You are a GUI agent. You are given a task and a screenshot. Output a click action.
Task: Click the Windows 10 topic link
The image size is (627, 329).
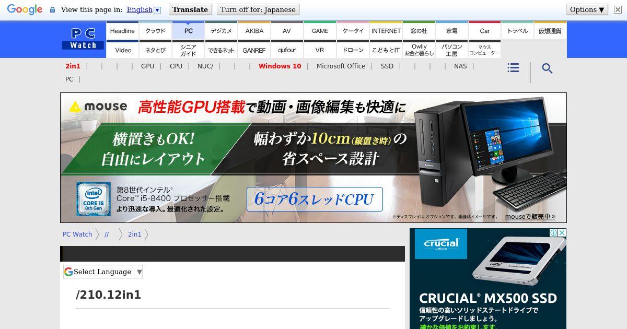click(280, 66)
